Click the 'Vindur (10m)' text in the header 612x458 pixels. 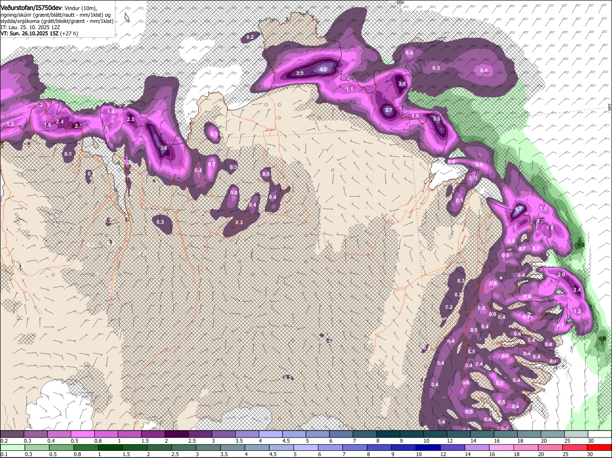(81, 8)
